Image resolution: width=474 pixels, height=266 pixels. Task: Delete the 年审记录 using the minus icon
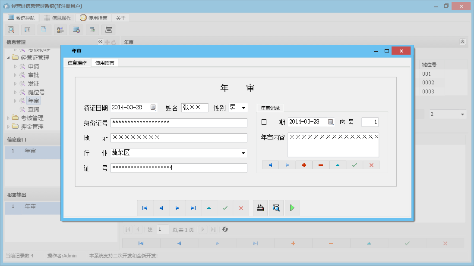click(321, 165)
